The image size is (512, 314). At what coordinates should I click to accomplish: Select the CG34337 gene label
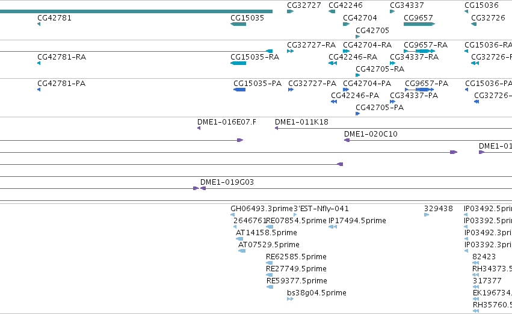407,5
